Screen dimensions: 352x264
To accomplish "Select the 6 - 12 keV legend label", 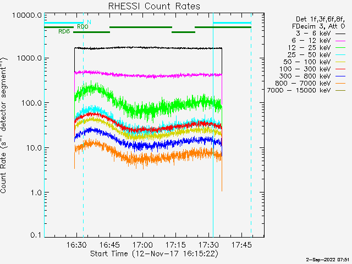I will [x=311, y=41].
